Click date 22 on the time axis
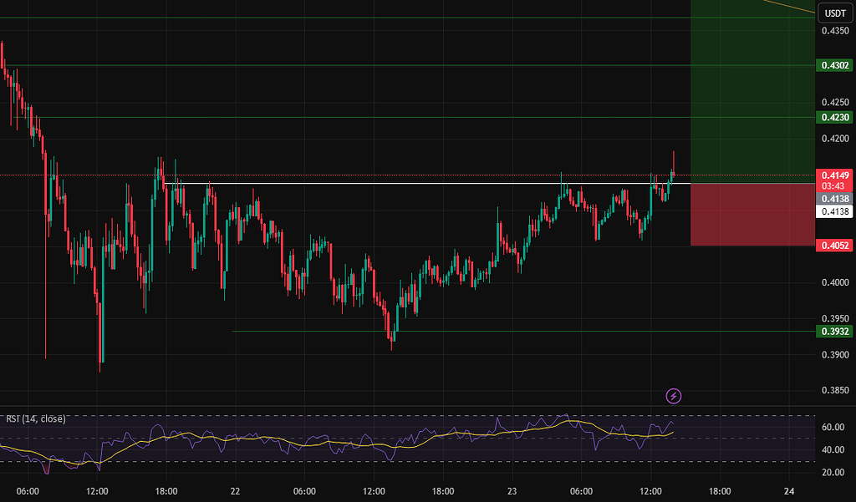856x502 pixels. (x=236, y=490)
